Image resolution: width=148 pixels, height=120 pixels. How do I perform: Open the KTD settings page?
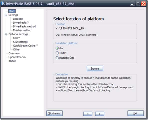tap(20, 42)
